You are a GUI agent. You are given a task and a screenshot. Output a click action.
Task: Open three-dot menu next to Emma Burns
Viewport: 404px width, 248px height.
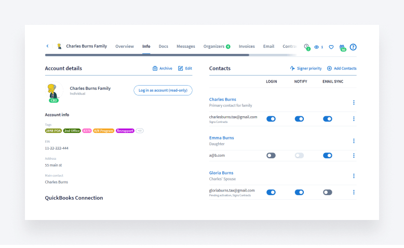pos(354,141)
